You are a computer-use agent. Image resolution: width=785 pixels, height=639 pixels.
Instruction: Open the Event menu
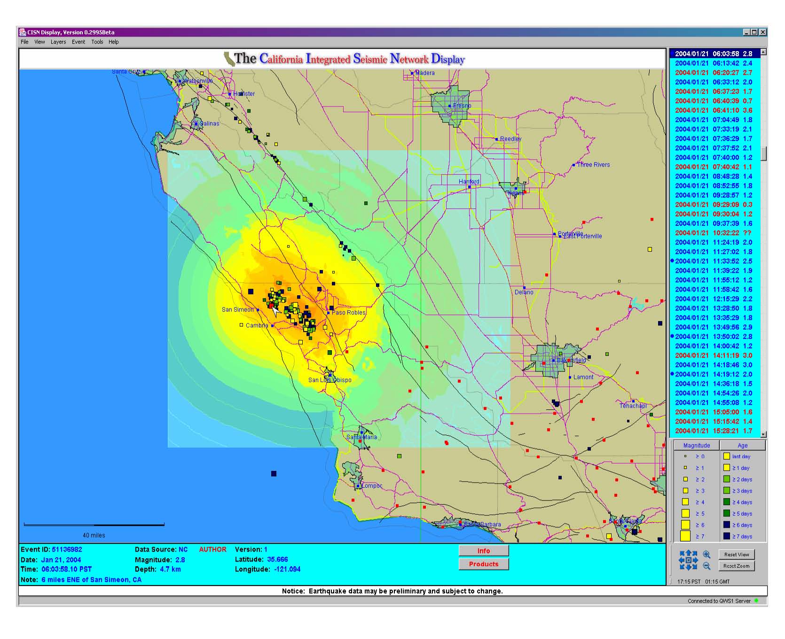(x=78, y=42)
